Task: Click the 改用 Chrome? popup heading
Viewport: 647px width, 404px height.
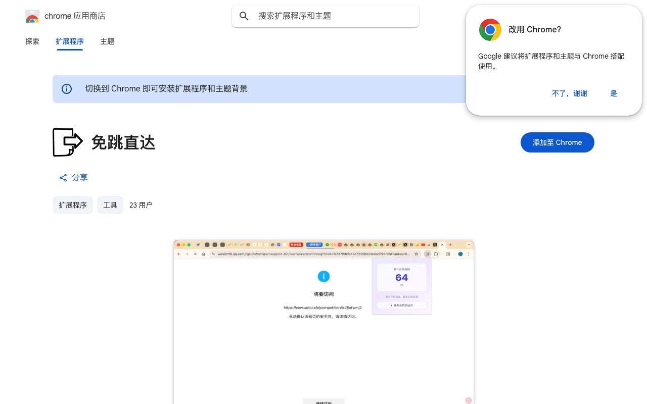Action: pos(535,30)
